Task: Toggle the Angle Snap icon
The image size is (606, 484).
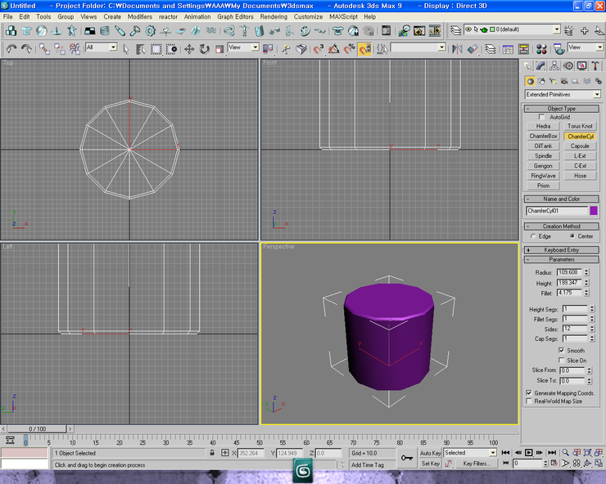Action: click(x=334, y=49)
